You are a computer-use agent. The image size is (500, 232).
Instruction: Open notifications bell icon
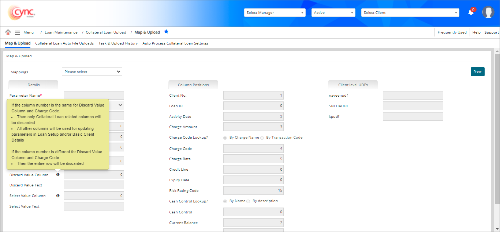[471, 12]
